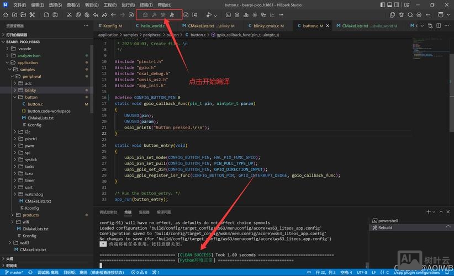The image size is (454, 276).
Task: Expand the products folder in explorer
Action: pyautogui.click(x=30, y=215)
